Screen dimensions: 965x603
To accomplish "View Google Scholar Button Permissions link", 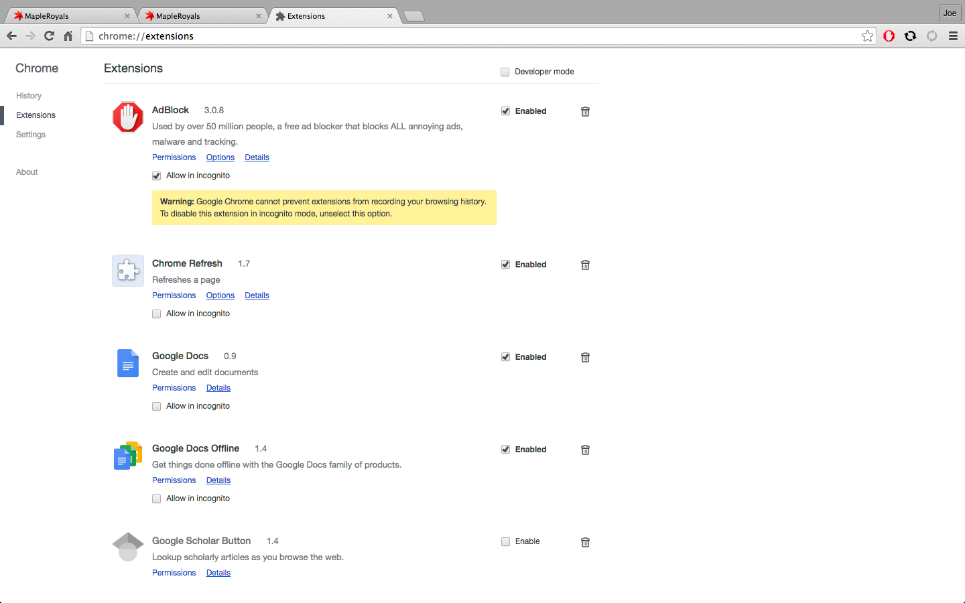I will tap(174, 573).
